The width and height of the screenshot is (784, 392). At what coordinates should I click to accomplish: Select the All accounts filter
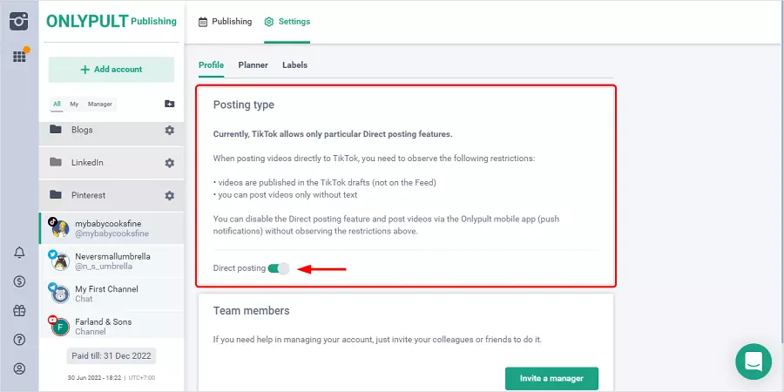(57, 104)
